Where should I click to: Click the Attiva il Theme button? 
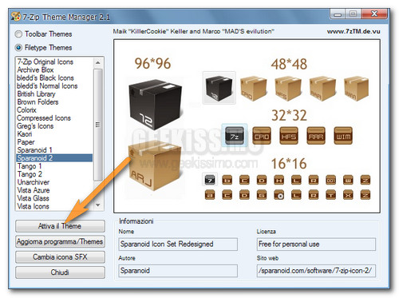(x=60, y=226)
